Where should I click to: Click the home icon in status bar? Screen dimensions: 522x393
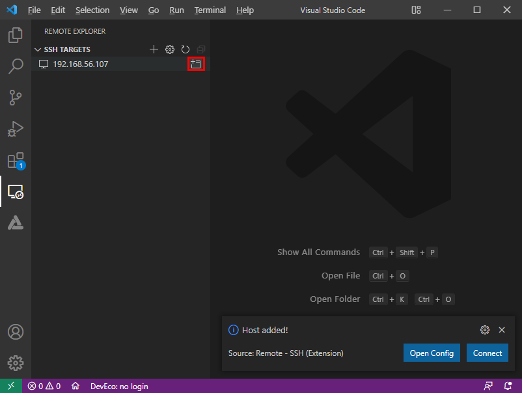[x=76, y=386]
